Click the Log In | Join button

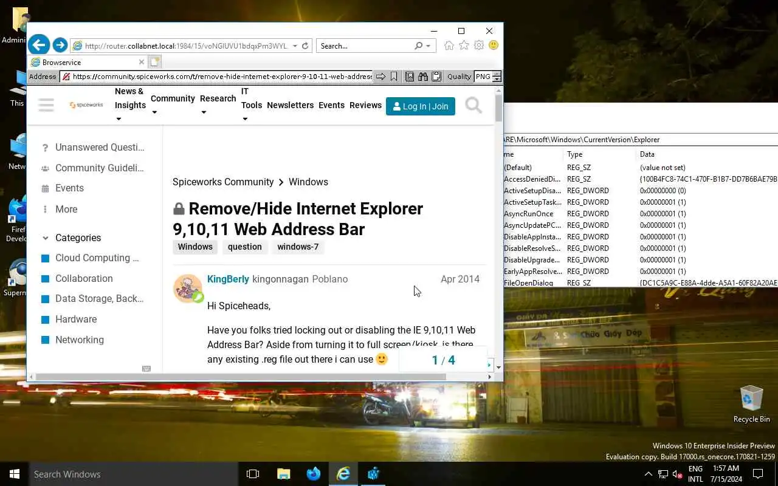tap(421, 106)
